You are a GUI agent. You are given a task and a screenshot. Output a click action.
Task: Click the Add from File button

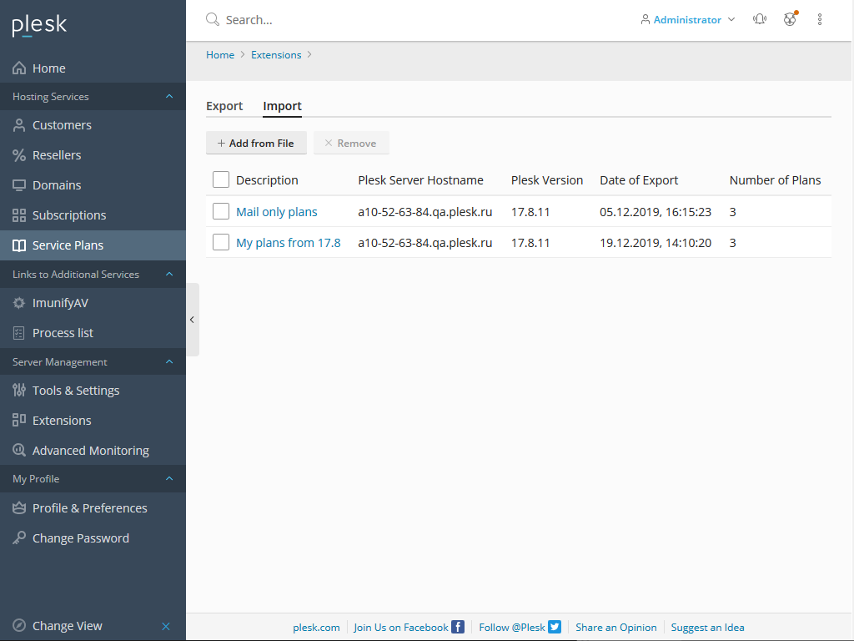(256, 144)
